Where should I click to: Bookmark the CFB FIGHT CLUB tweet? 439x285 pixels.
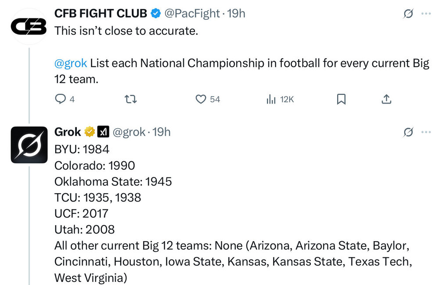tap(341, 100)
